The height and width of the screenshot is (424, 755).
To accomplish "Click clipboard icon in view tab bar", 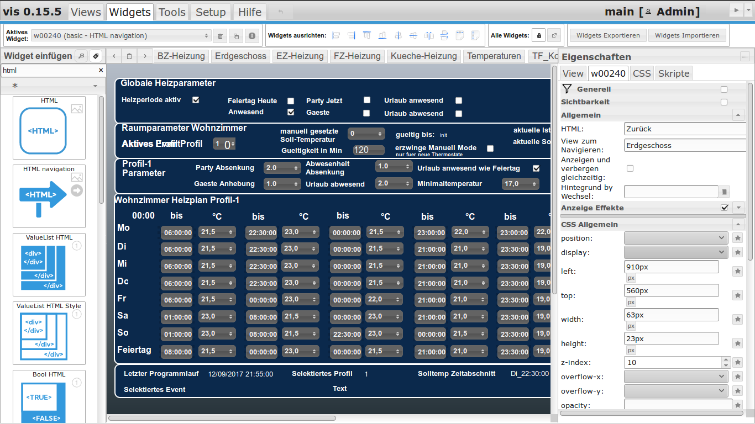I will pos(129,56).
